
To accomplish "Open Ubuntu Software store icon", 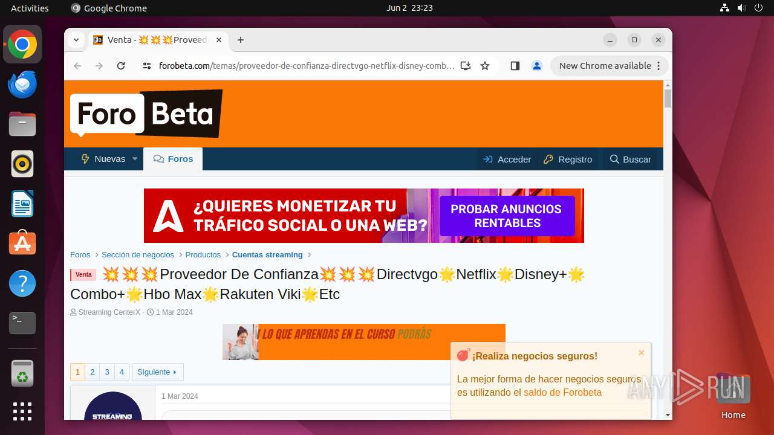I will tap(22, 243).
